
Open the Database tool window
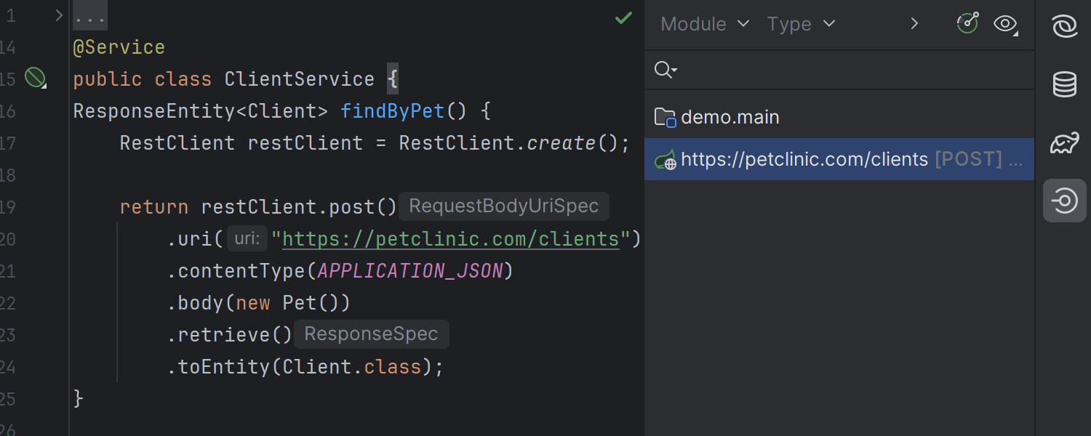tap(1064, 84)
